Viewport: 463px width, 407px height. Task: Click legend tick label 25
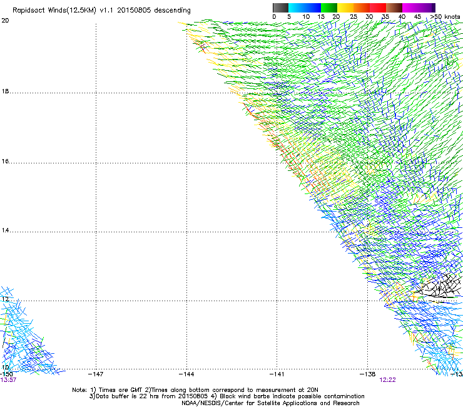click(354, 17)
